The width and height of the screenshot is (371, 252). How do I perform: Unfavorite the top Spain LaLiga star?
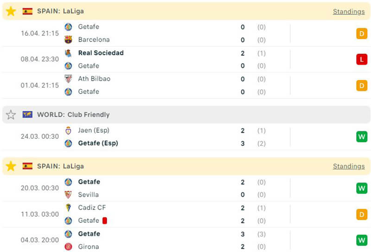(11, 11)
